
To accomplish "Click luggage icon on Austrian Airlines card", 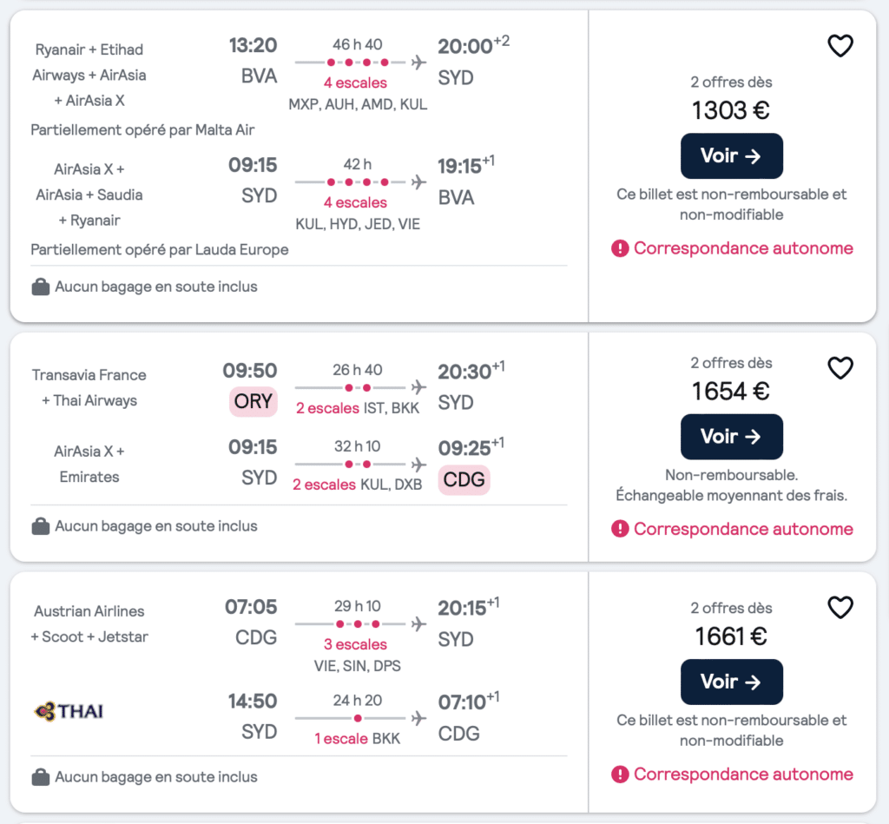I will click(x=40, y=777).
